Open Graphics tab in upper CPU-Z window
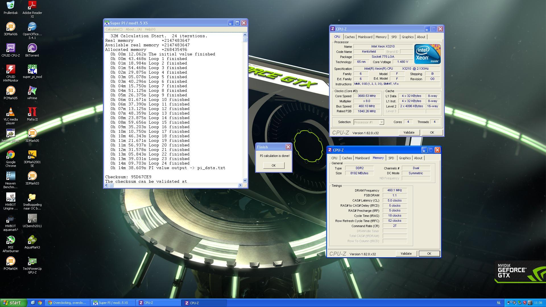The width and height of the screenshot is (546, 307). click(x=408, y=37)
